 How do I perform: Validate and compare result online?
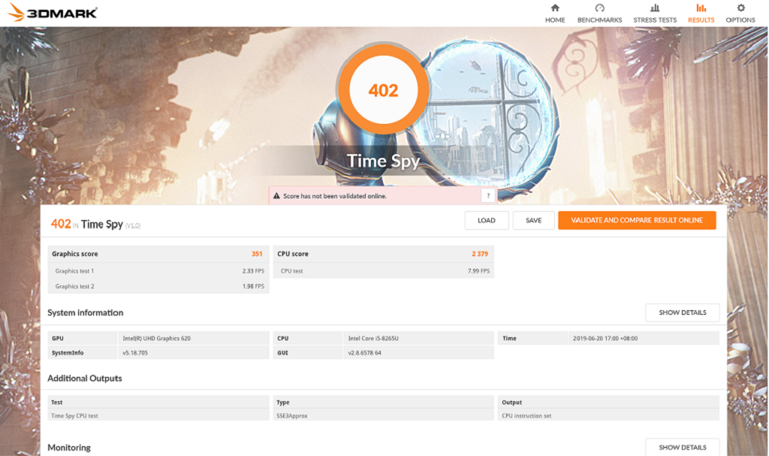(x=636, y=220)
